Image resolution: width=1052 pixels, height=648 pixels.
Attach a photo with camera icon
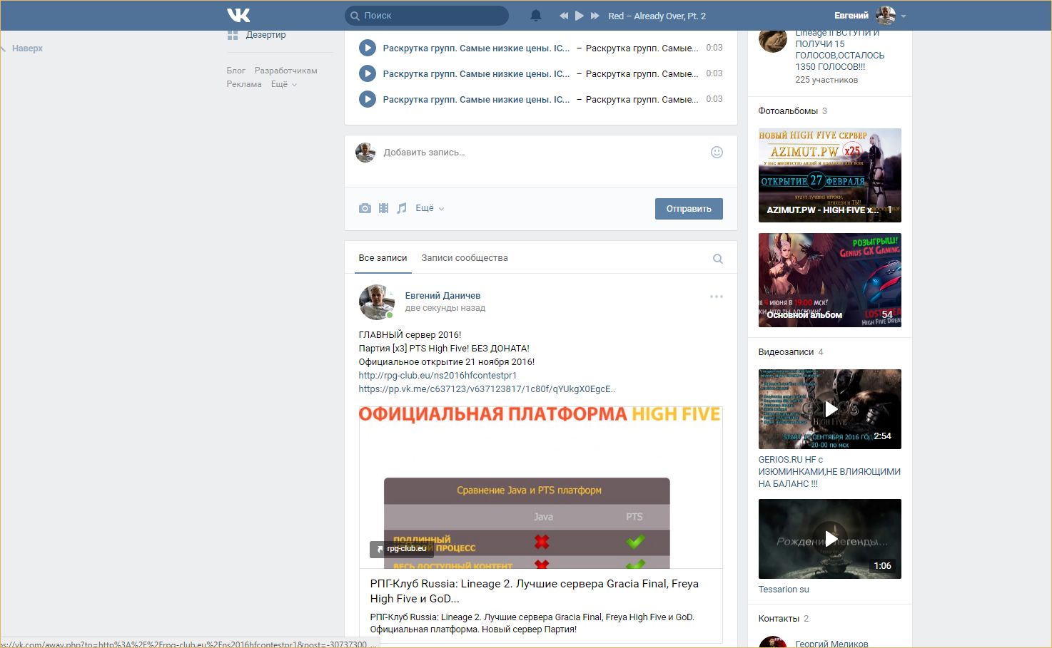[365, 208]
